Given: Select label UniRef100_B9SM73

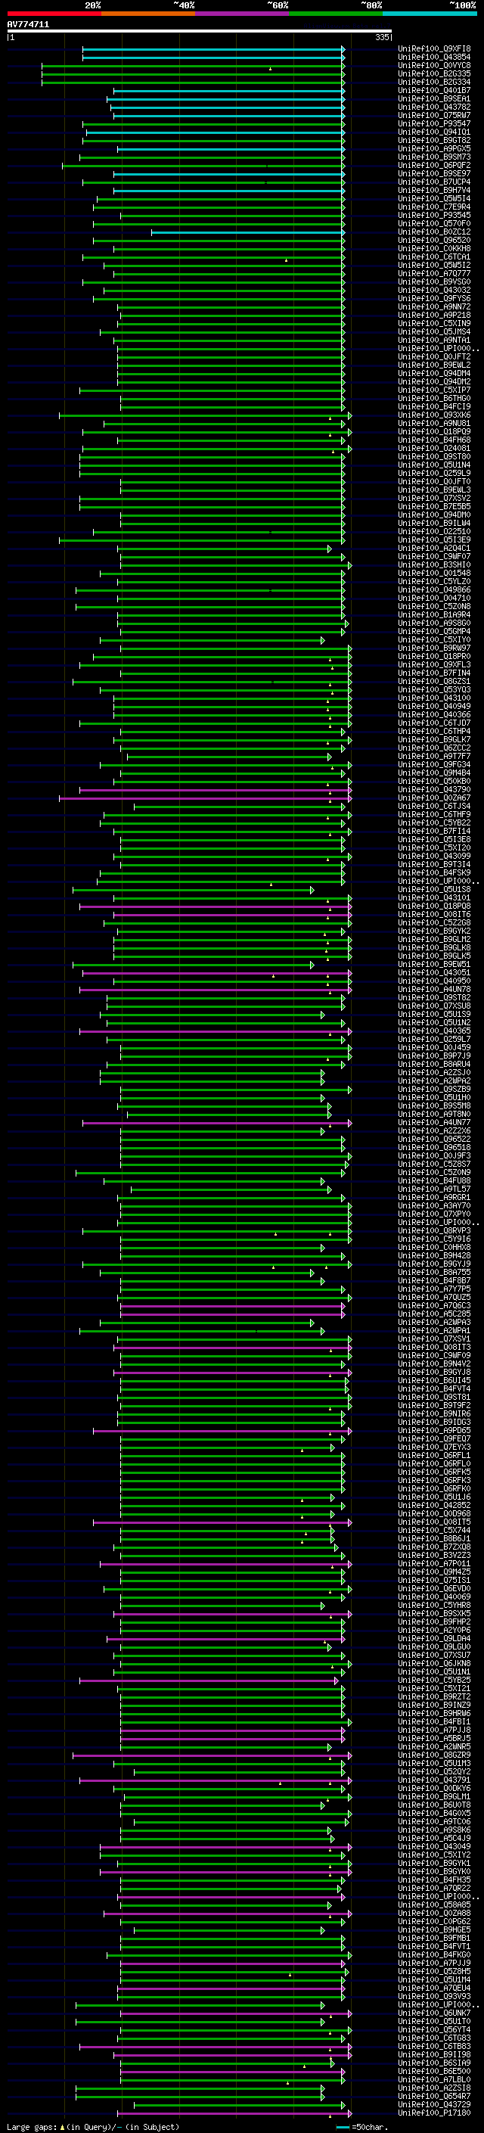Looking at the screenshot, I should tap(434, 157).
